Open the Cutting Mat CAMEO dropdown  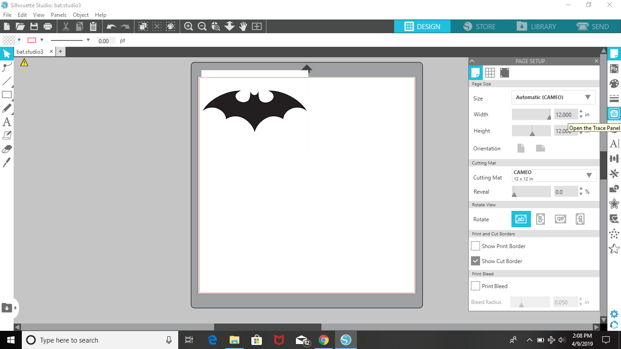point(553,175)
